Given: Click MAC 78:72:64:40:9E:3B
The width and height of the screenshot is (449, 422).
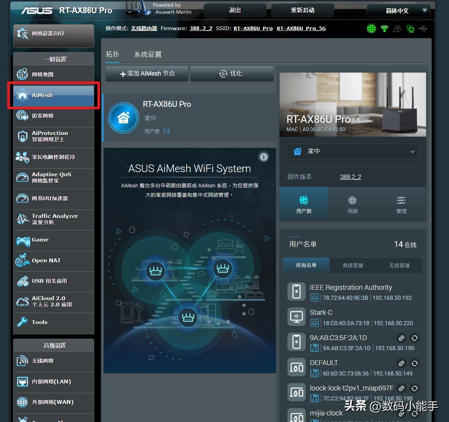Looking at the screenshot, I should coord(346,298).
